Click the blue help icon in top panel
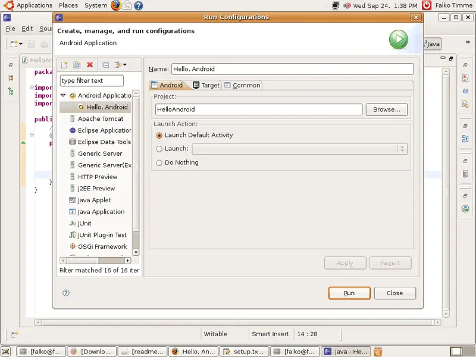The height and width of the screenshot is (357, 476). 139,5
